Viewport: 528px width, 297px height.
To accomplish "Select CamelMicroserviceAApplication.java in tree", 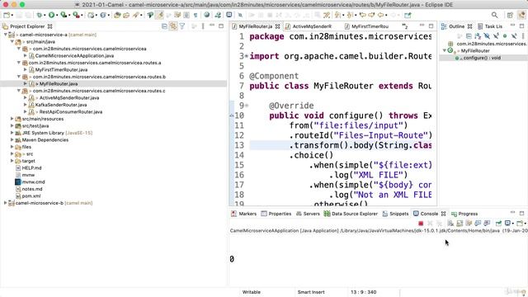I will coord(74,55).
